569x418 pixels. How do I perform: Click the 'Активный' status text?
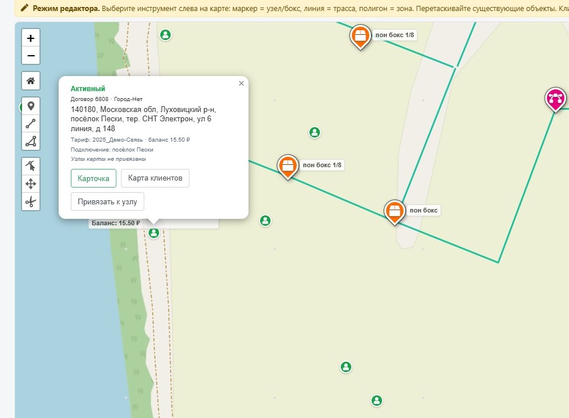click(x=88, y=88)
